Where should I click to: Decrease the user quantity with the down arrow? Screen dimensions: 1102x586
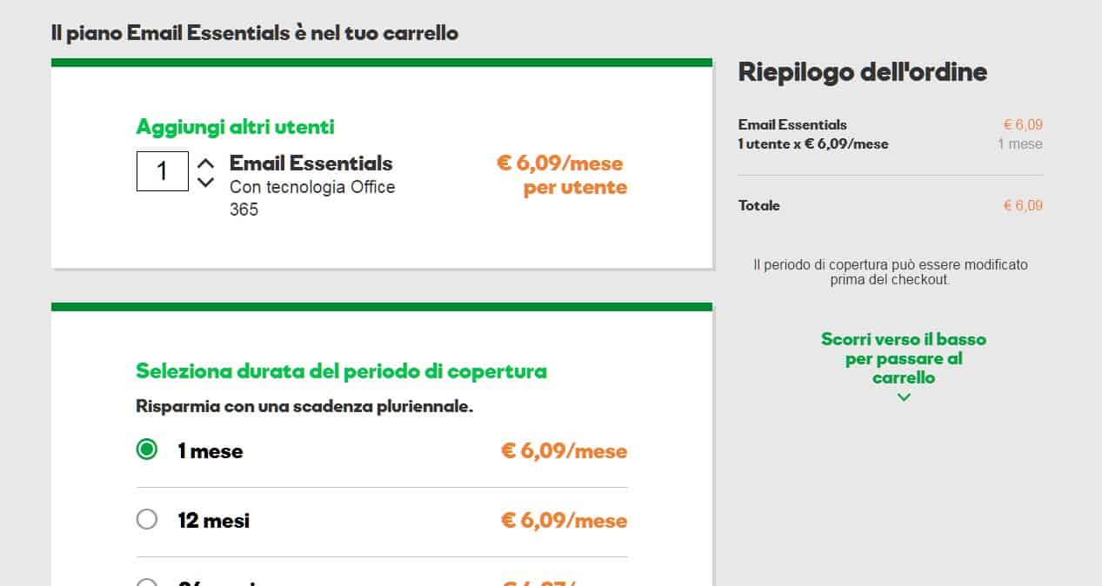(x=205, y=182)
